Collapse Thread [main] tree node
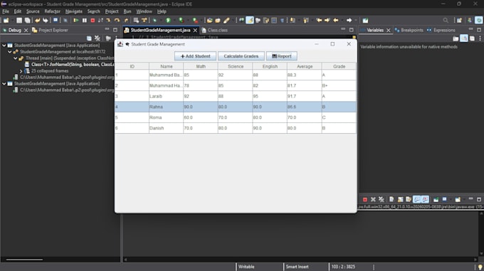 tap(16, 58)
